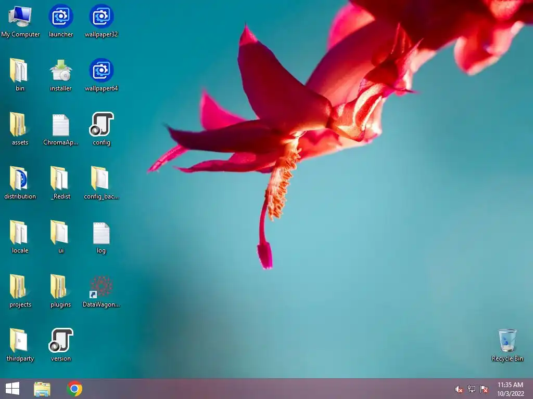
Task: Select the bin folder icon
Action: (20, 75)
